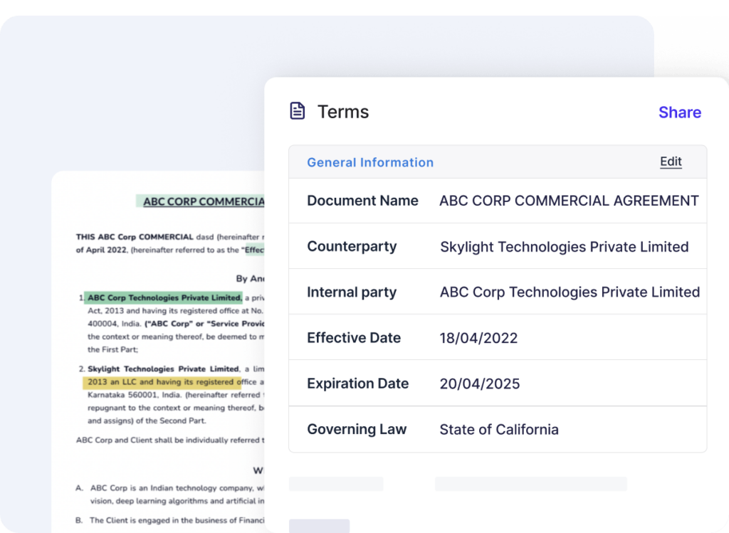The height and width of the screenshot is (533, 729).
Task: Select the ABC CORP COMMERCIAL AGREEMENT document name value
Action: [569, 201]
